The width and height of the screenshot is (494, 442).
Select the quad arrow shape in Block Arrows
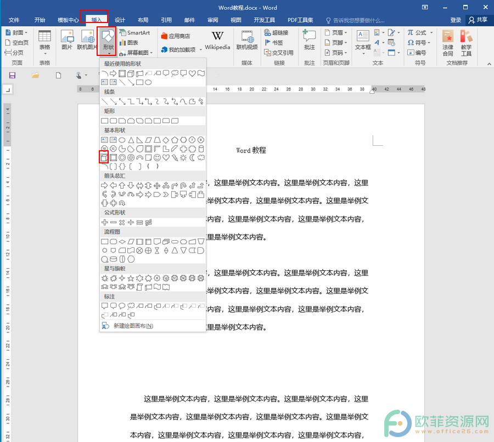point(157,185)
